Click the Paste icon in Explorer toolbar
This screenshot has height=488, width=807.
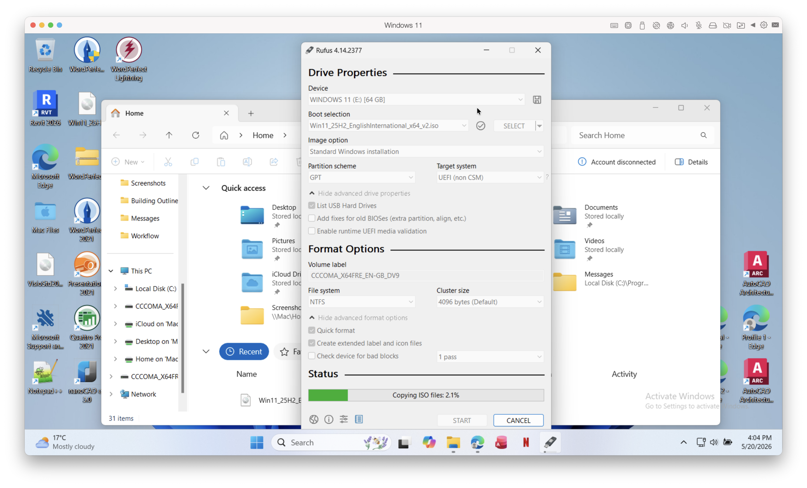(221, 162)
